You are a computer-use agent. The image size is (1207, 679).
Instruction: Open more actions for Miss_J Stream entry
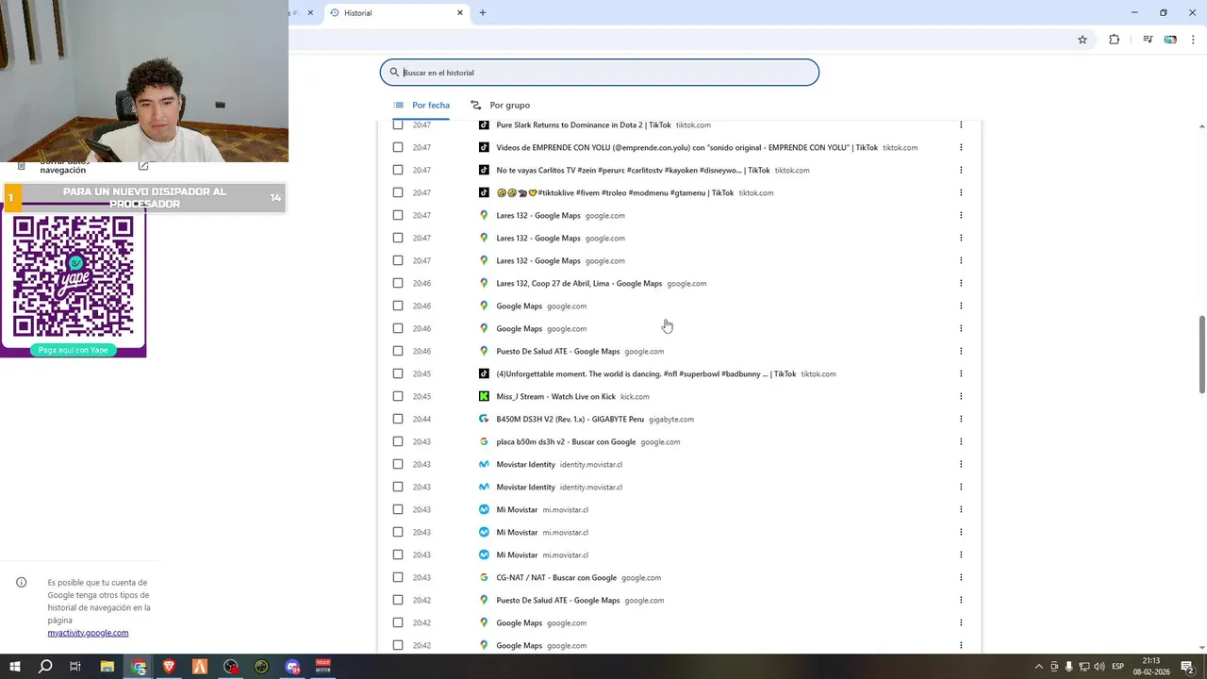point(961,396)
